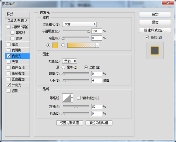The width and height of the screenshot is (176, 142).
Task: Click the 杂色 value field
Action: [x=97, y=38]
